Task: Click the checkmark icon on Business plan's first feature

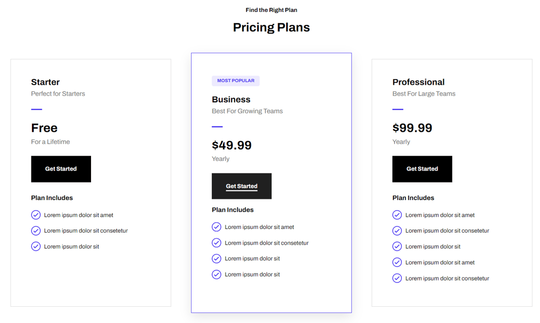Action: pos(216,227)
